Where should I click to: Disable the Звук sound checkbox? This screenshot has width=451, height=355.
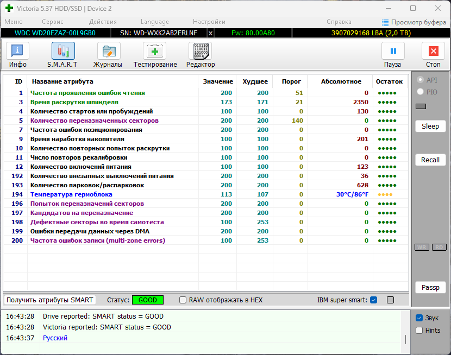coord(419,318)
